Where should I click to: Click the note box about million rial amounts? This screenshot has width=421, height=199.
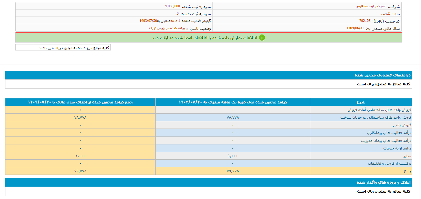[x=63, y=48]
